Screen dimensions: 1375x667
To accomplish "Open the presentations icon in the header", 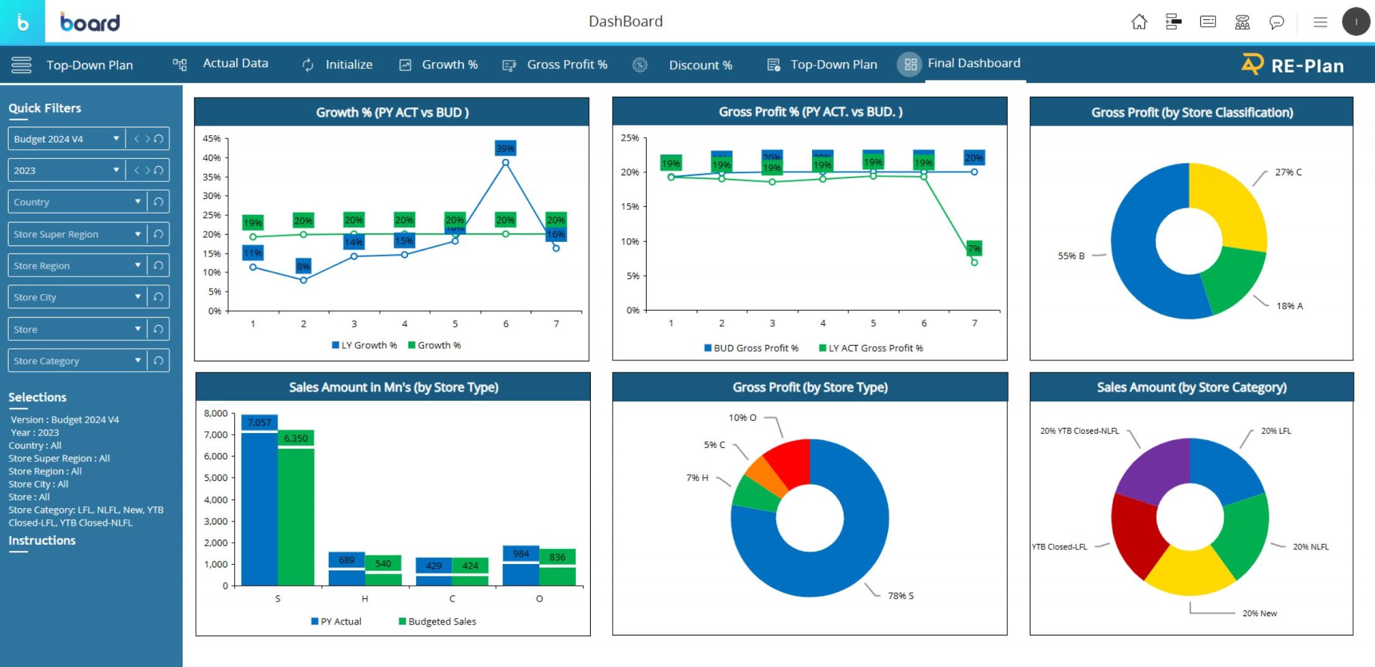I will [x=1208, y=22].
